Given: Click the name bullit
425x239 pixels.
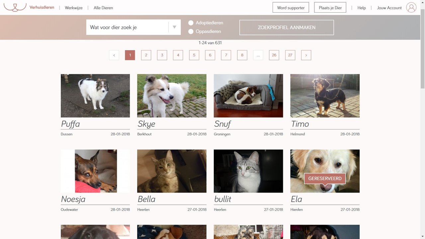Looking at the screenshot, I should pos(223,199).
